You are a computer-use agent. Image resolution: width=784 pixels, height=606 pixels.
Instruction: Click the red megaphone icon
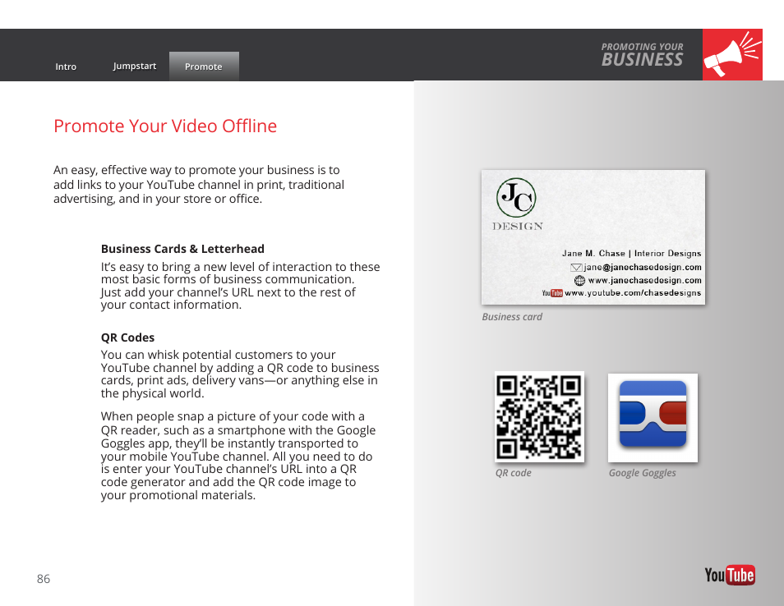coord(732,54)
